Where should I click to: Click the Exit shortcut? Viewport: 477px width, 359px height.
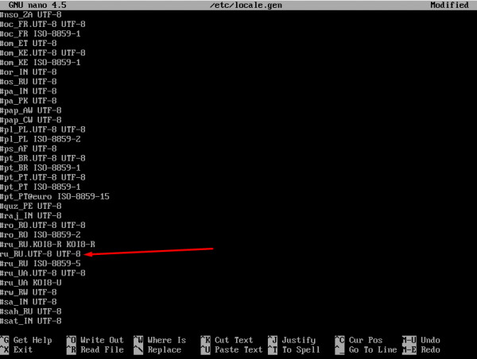pos(17,350)
